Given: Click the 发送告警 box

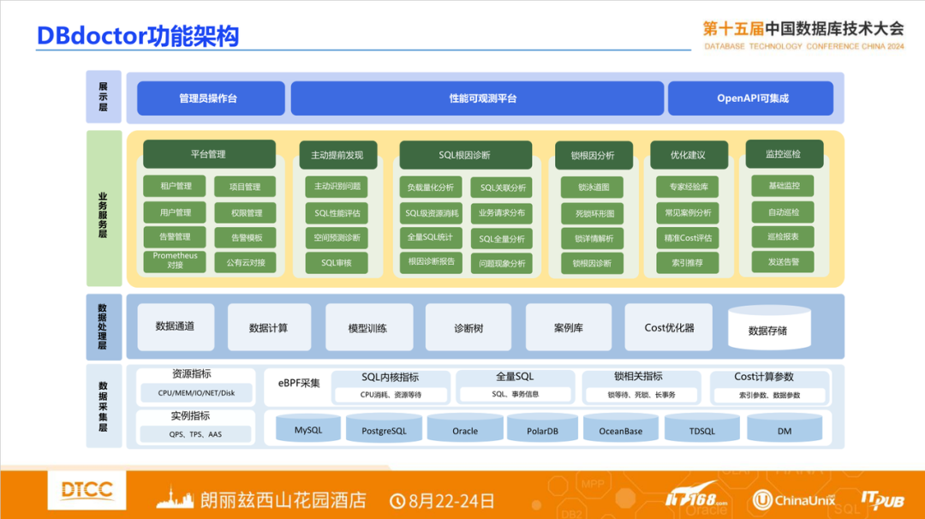Looking at the screenshot, I should (783, 262).
